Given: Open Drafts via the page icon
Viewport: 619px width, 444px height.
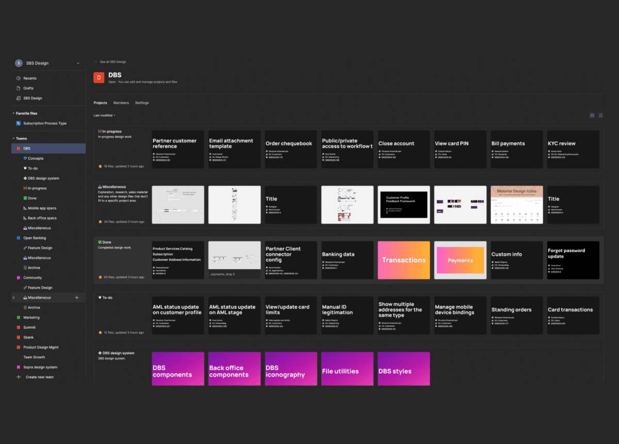Looking at the screenshot, I should click(19, 88).
